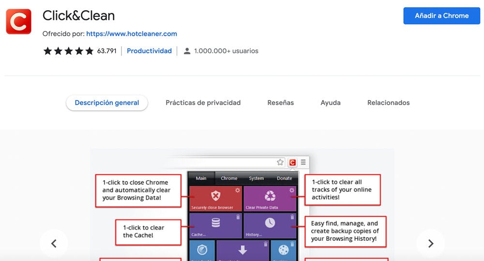Select the Chrome tab in popup
The height and width of the screenshot is (261, 484).
pyautogui.click(x=229, y=178)
